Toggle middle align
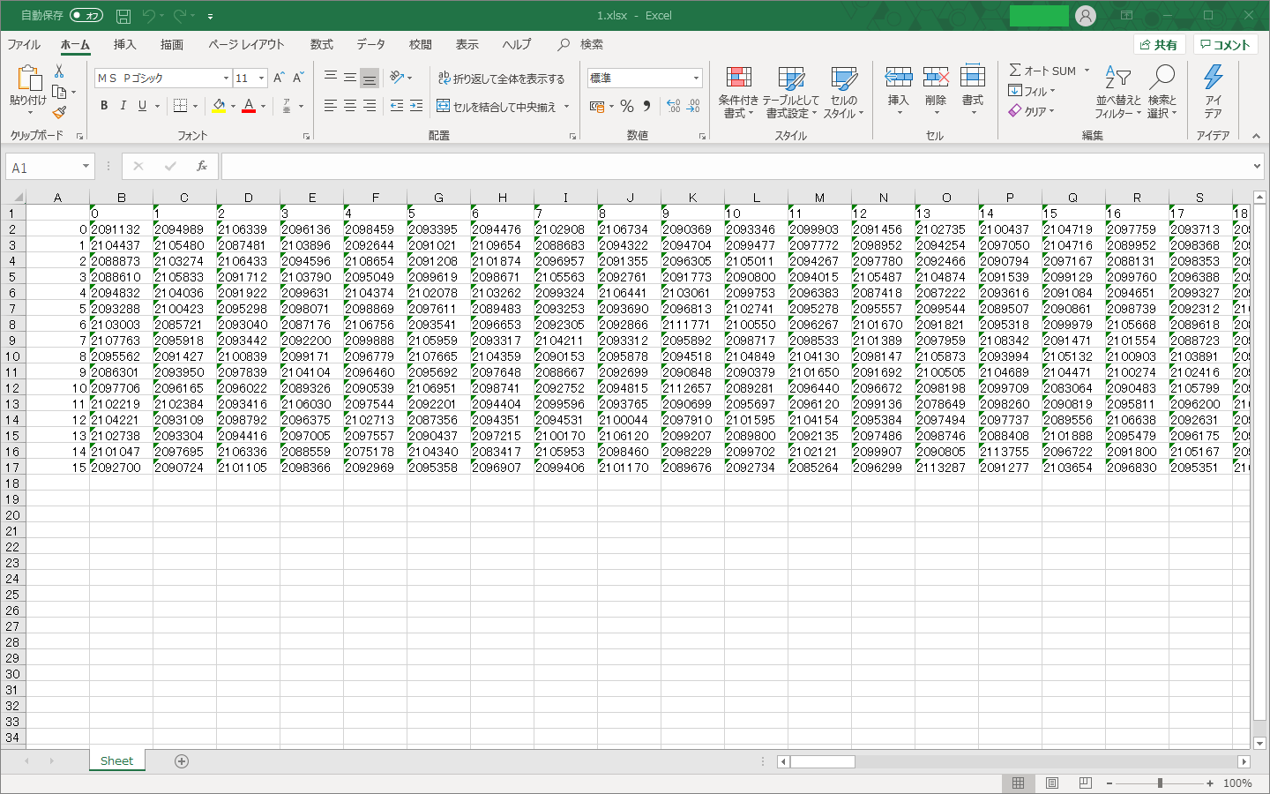The width and height of the screenshot is (1270, 794). 350,78
